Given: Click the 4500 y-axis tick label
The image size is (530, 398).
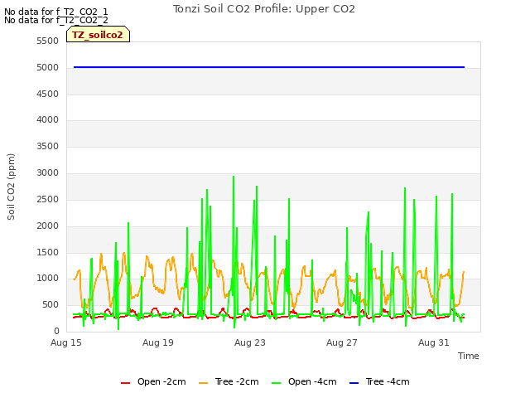Looking at the screenshot, I should click(48, 94).
